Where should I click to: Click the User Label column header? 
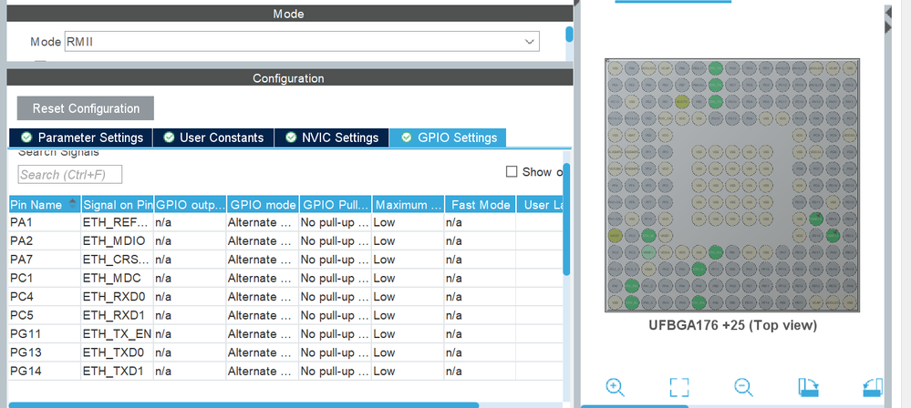tap(540, 205)
